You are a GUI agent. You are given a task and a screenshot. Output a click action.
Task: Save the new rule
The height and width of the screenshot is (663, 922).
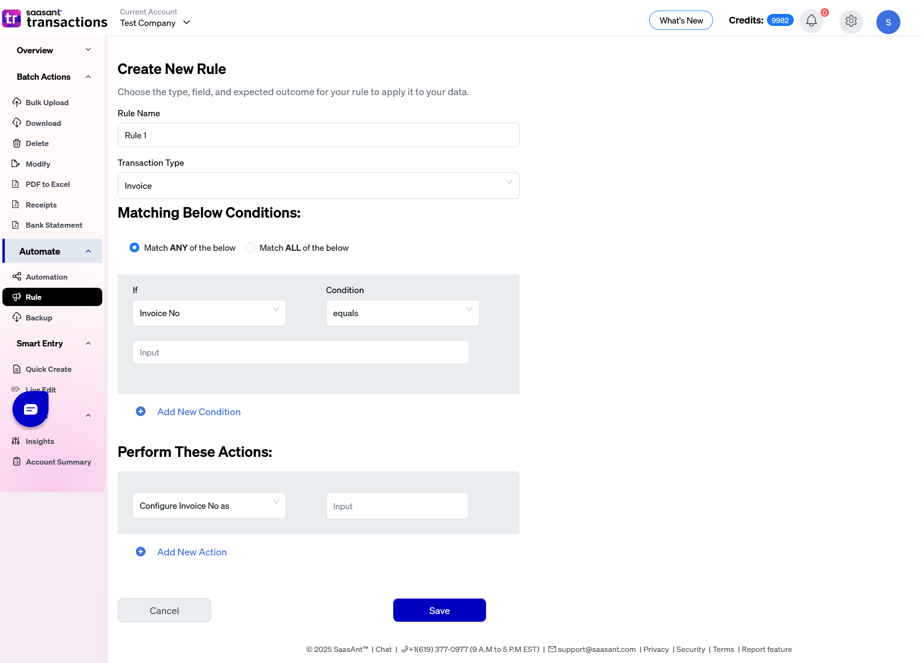pos(439,610)
